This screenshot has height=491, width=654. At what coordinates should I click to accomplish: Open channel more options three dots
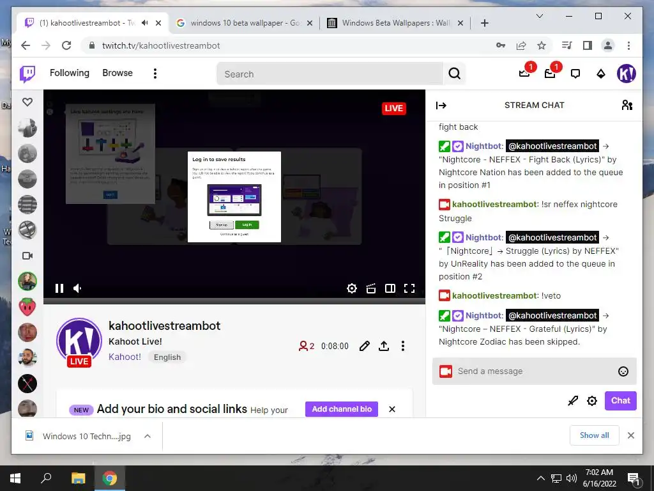click(x=403, y=346)
